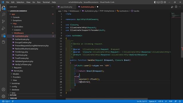Expand the TIMELINE section
This screenshot has height=103, width=183.
(13, 98)
